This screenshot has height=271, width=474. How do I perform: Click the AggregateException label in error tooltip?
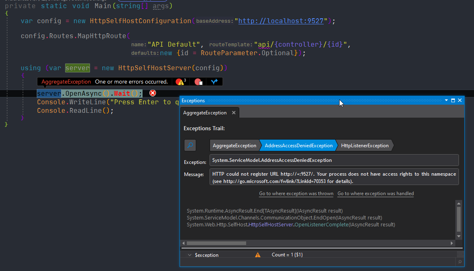(65, 82)
